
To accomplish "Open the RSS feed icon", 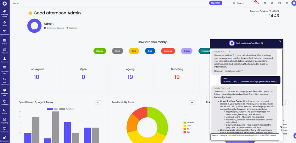I will click(272, 3).
